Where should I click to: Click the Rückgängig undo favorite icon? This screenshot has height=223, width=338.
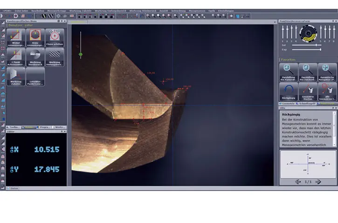[x=288, y=91]
